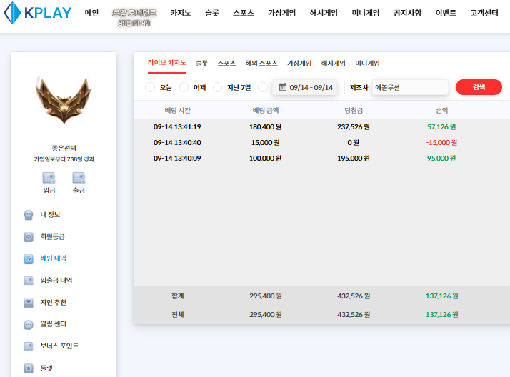Go to 알림 센터 sidebar link

click(x=54, y=324)
